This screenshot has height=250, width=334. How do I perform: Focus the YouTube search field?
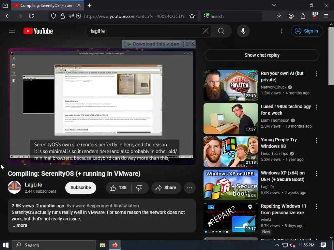click(x=145, y=31)
